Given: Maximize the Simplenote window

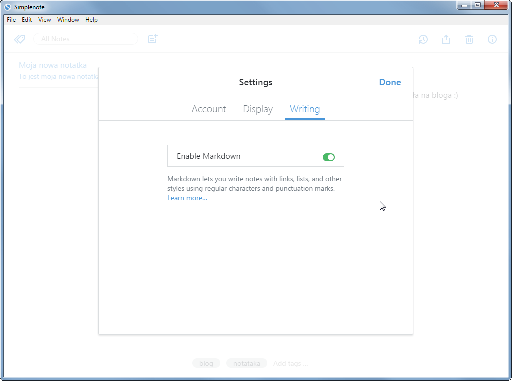Looking at the screenshot, I should click(478, 5).
